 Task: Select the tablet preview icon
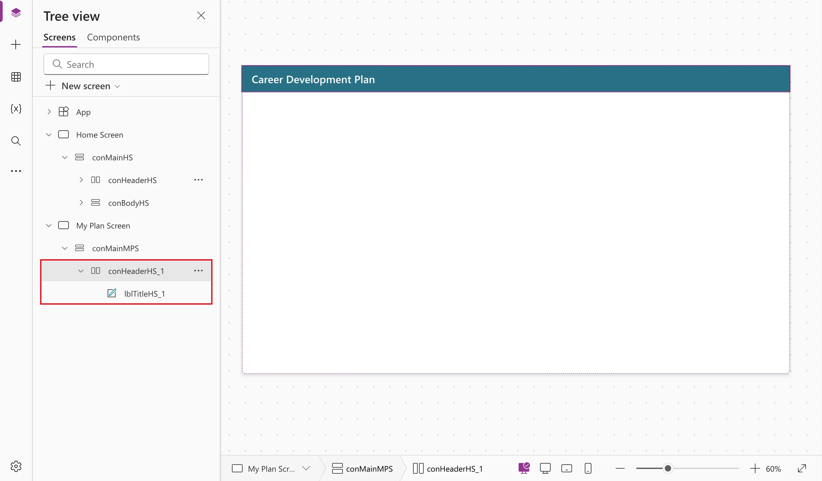567,468
